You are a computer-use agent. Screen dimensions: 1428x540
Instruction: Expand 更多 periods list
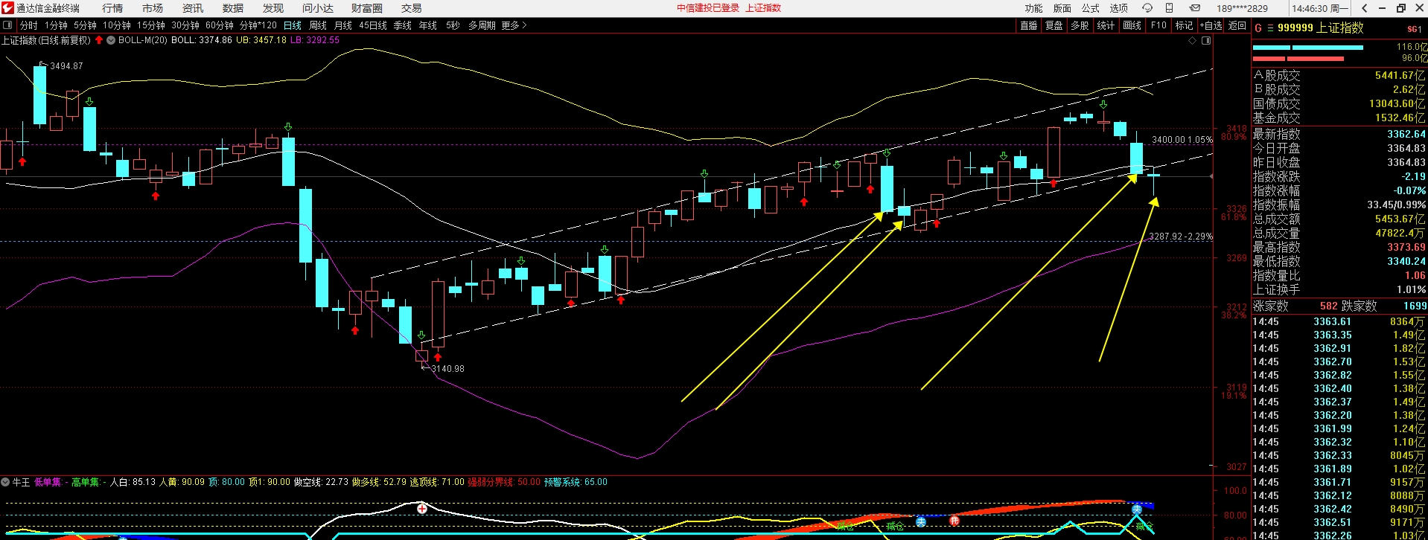coord(514,25)
